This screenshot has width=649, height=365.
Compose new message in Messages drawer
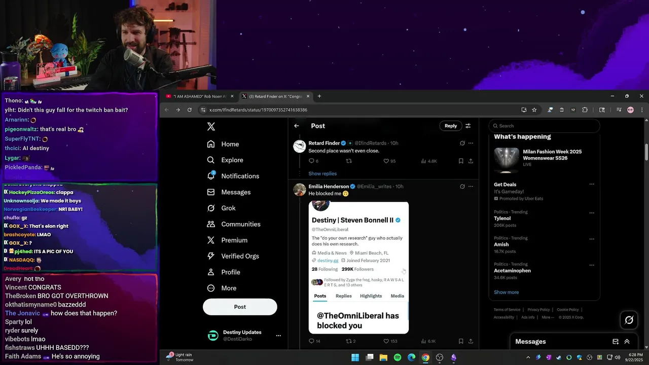click(616, 342)
